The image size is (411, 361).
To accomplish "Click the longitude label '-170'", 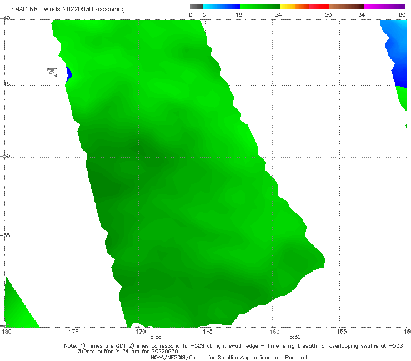I will pos(138,332).
